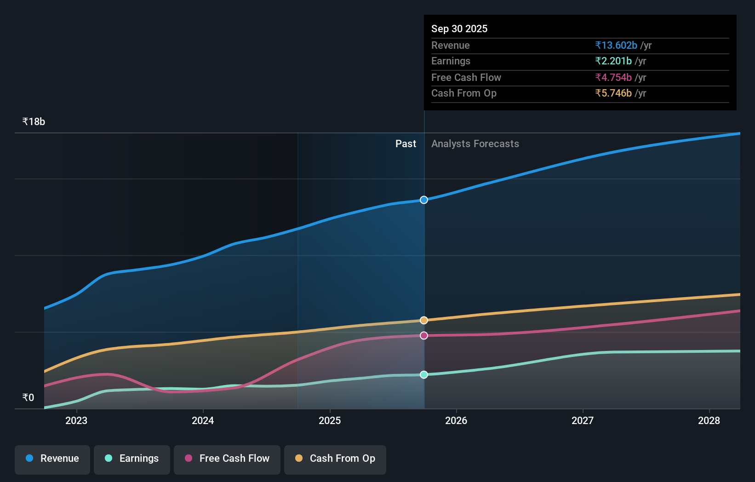Click the Revenue data point marker
This screenshot has height=482, width=755.
[423, 200]
